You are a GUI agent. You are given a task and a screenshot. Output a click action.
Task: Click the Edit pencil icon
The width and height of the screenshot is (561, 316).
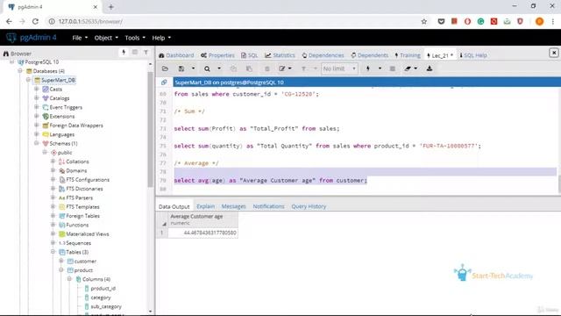coord(282,68)
